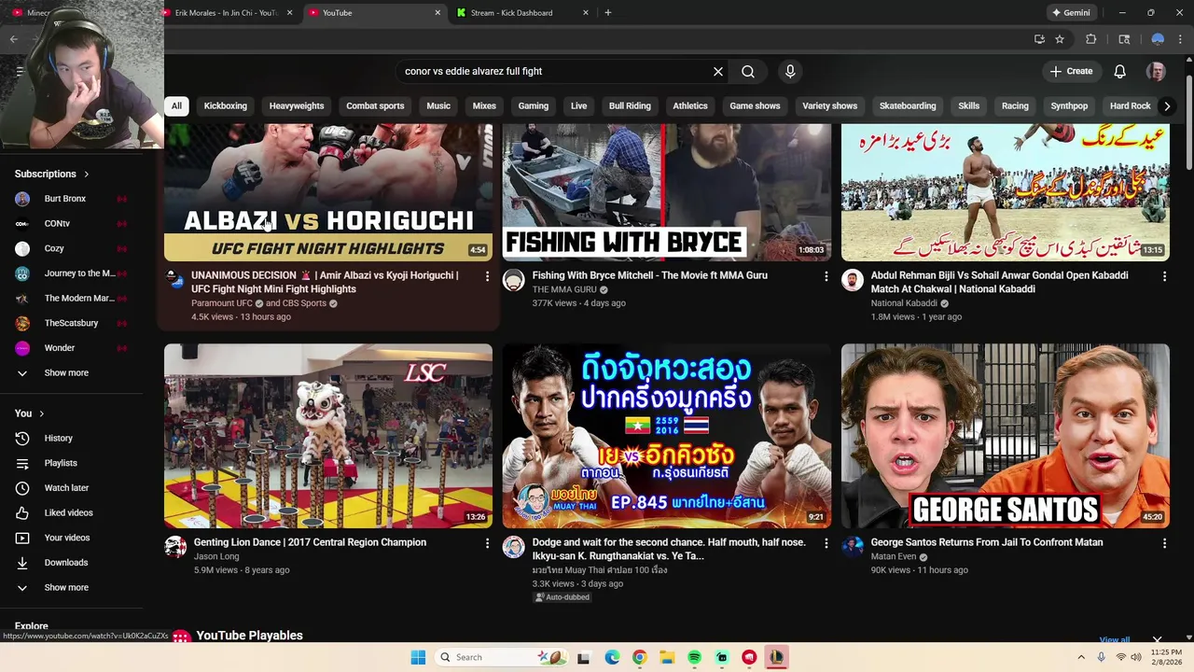Viewport: 1194px width, 672px height.
Task: Expand the Subscriptions section arrow
Action: click(86, 174)
